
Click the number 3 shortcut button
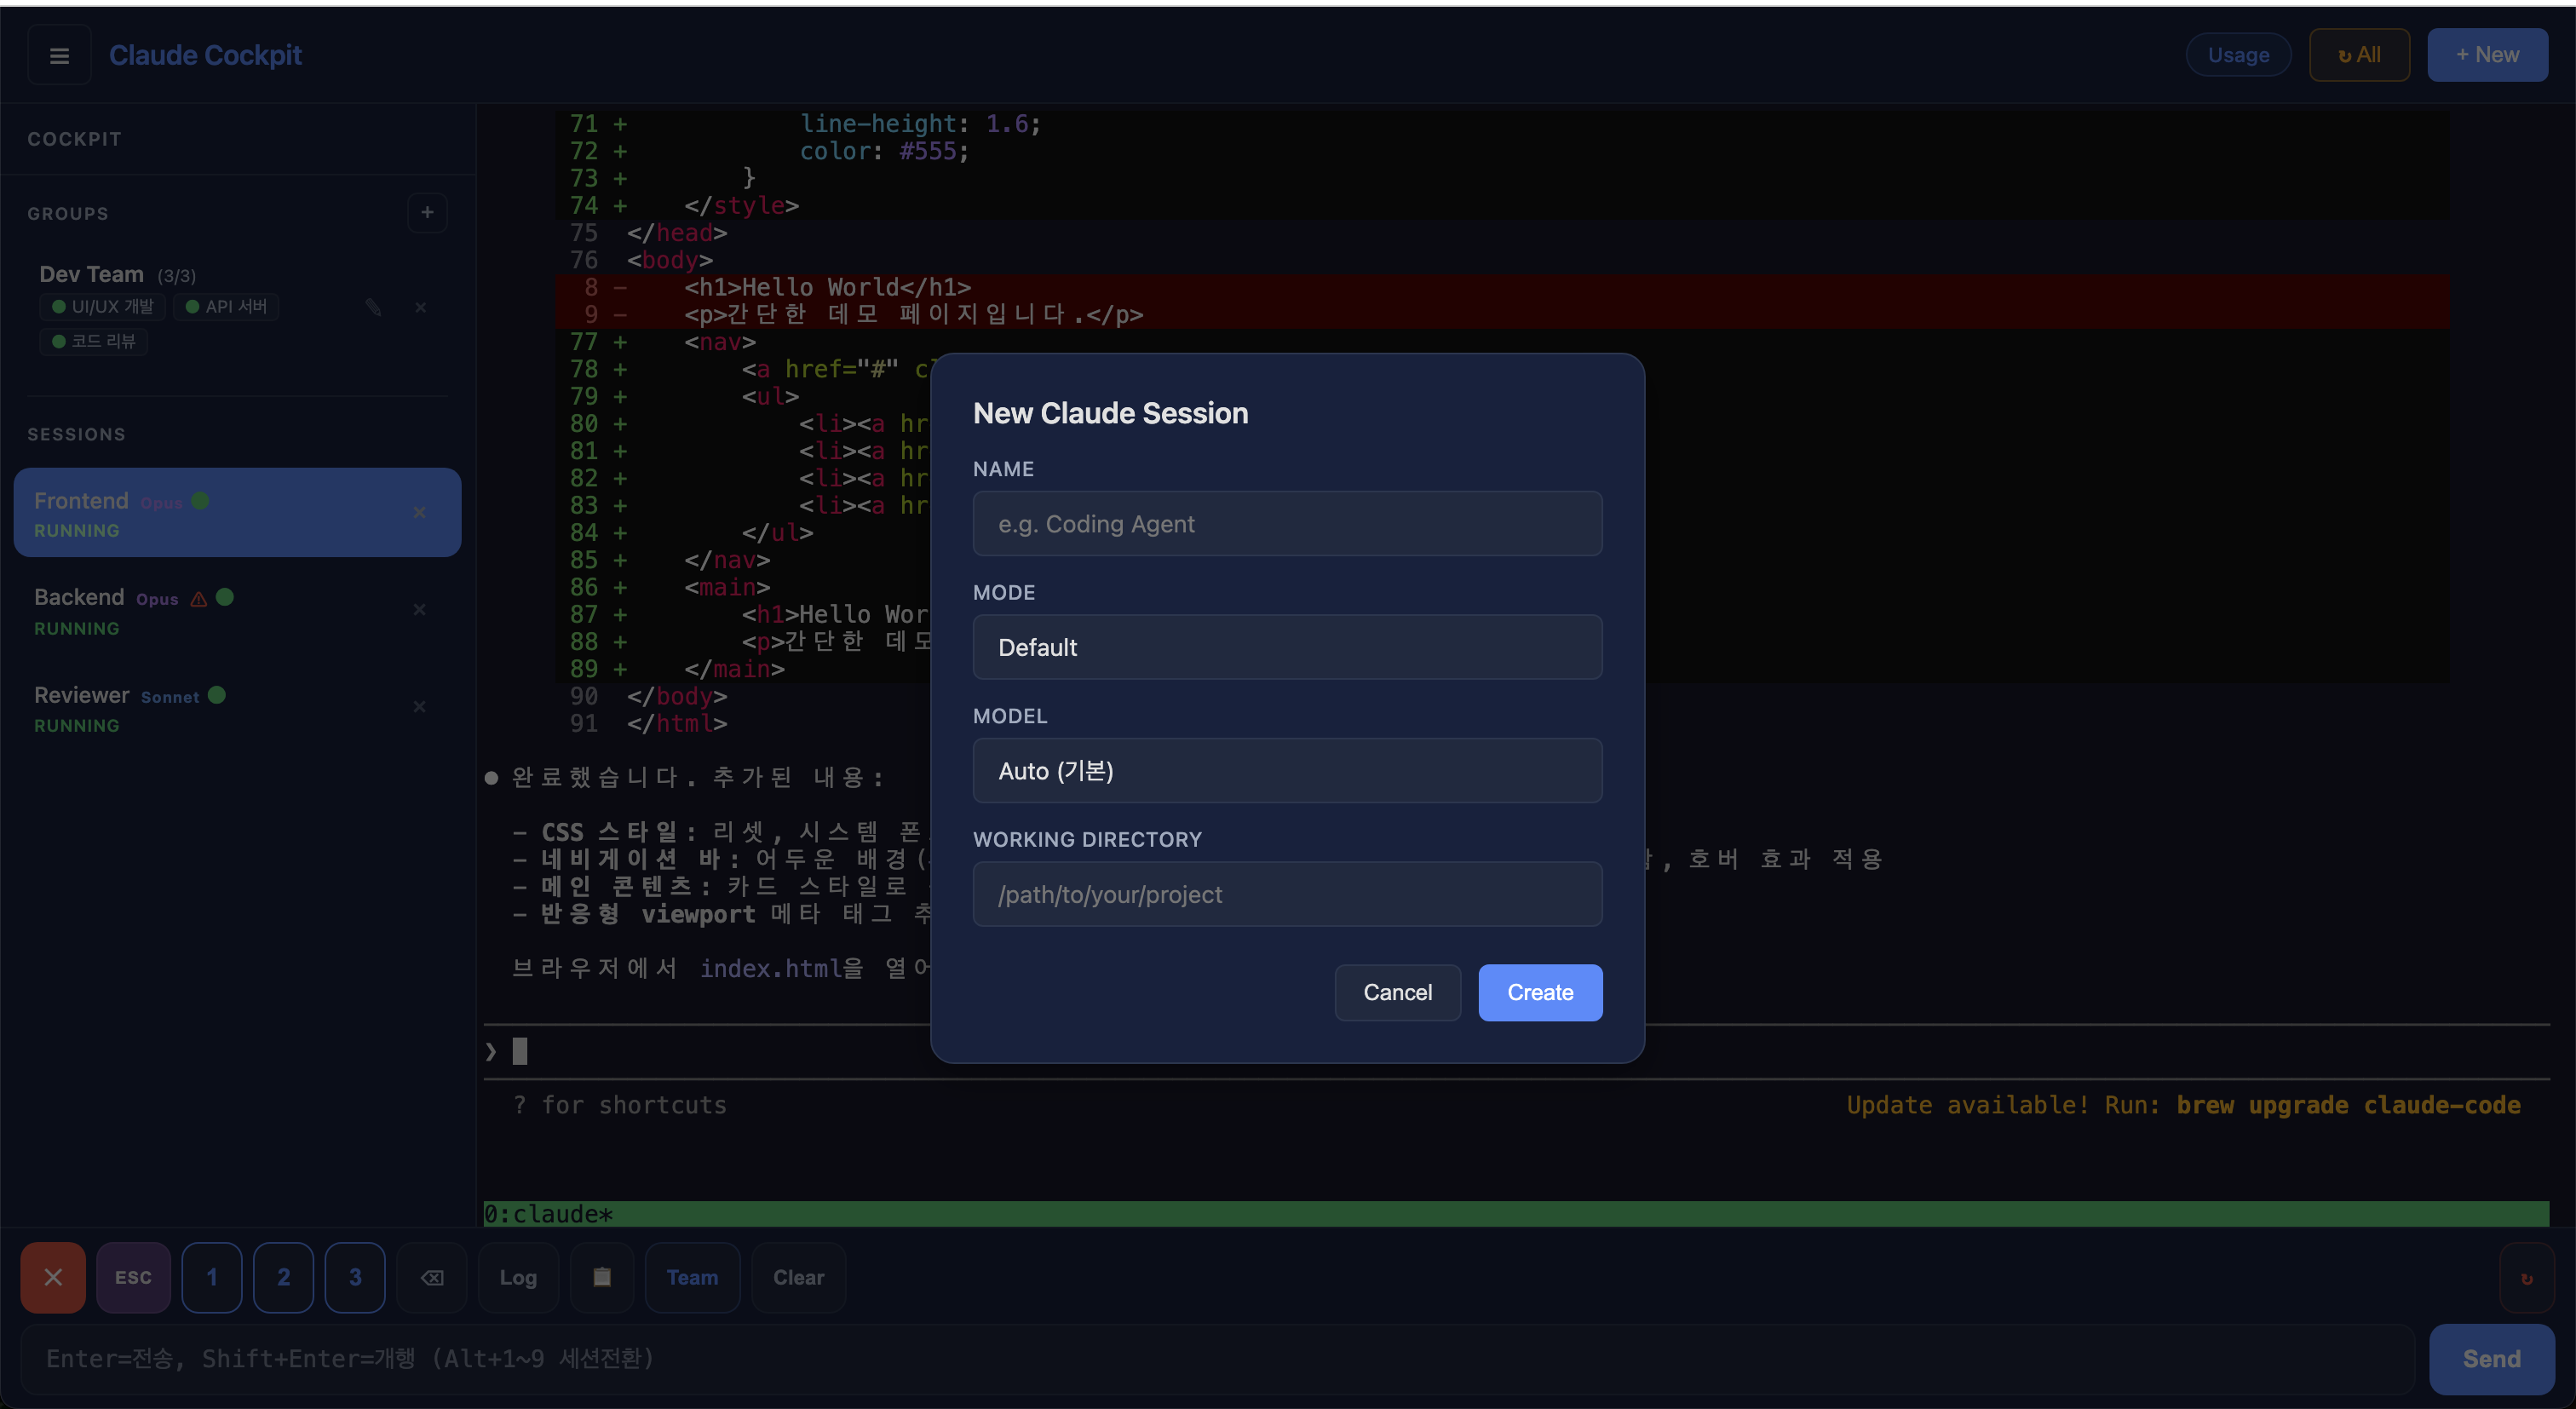(355, 1277)
